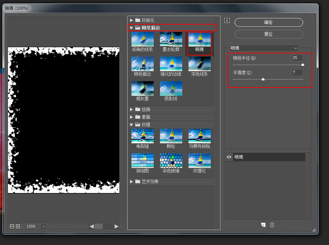Toggle visibility of the 喷溅 effect layer
329x245 pixels.
click(228, 157)
